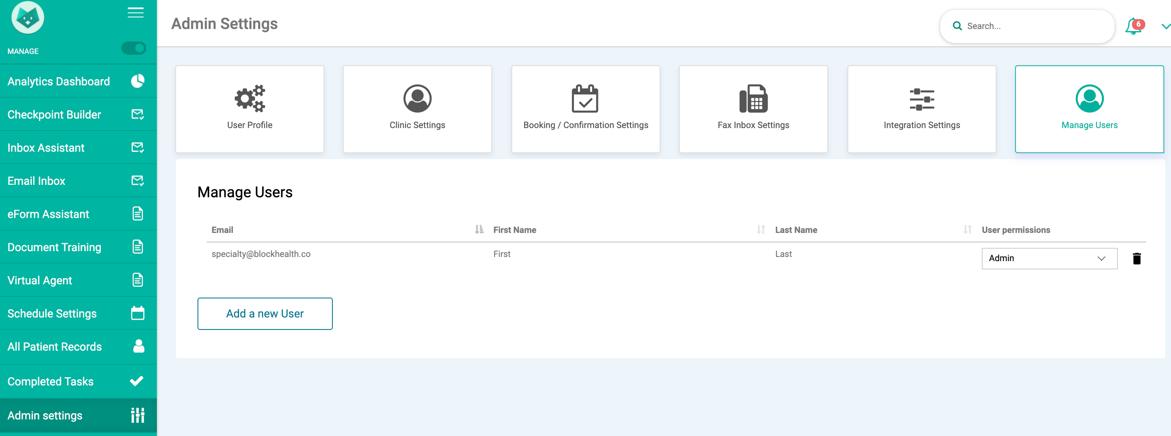Click the fox logo in the sidebar
This screenshot has height=436, width=1171.
pos(28,18)
